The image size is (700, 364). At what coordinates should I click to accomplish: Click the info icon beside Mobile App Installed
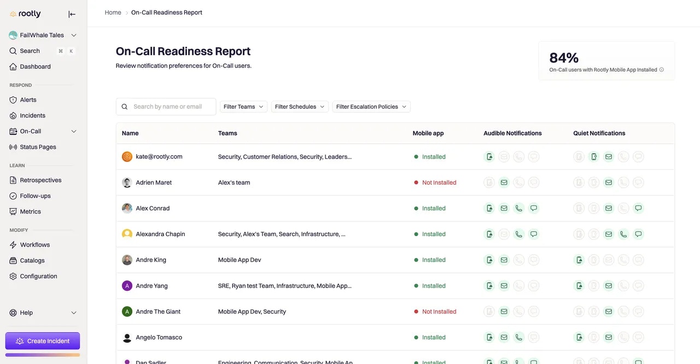tap(662, 70)
